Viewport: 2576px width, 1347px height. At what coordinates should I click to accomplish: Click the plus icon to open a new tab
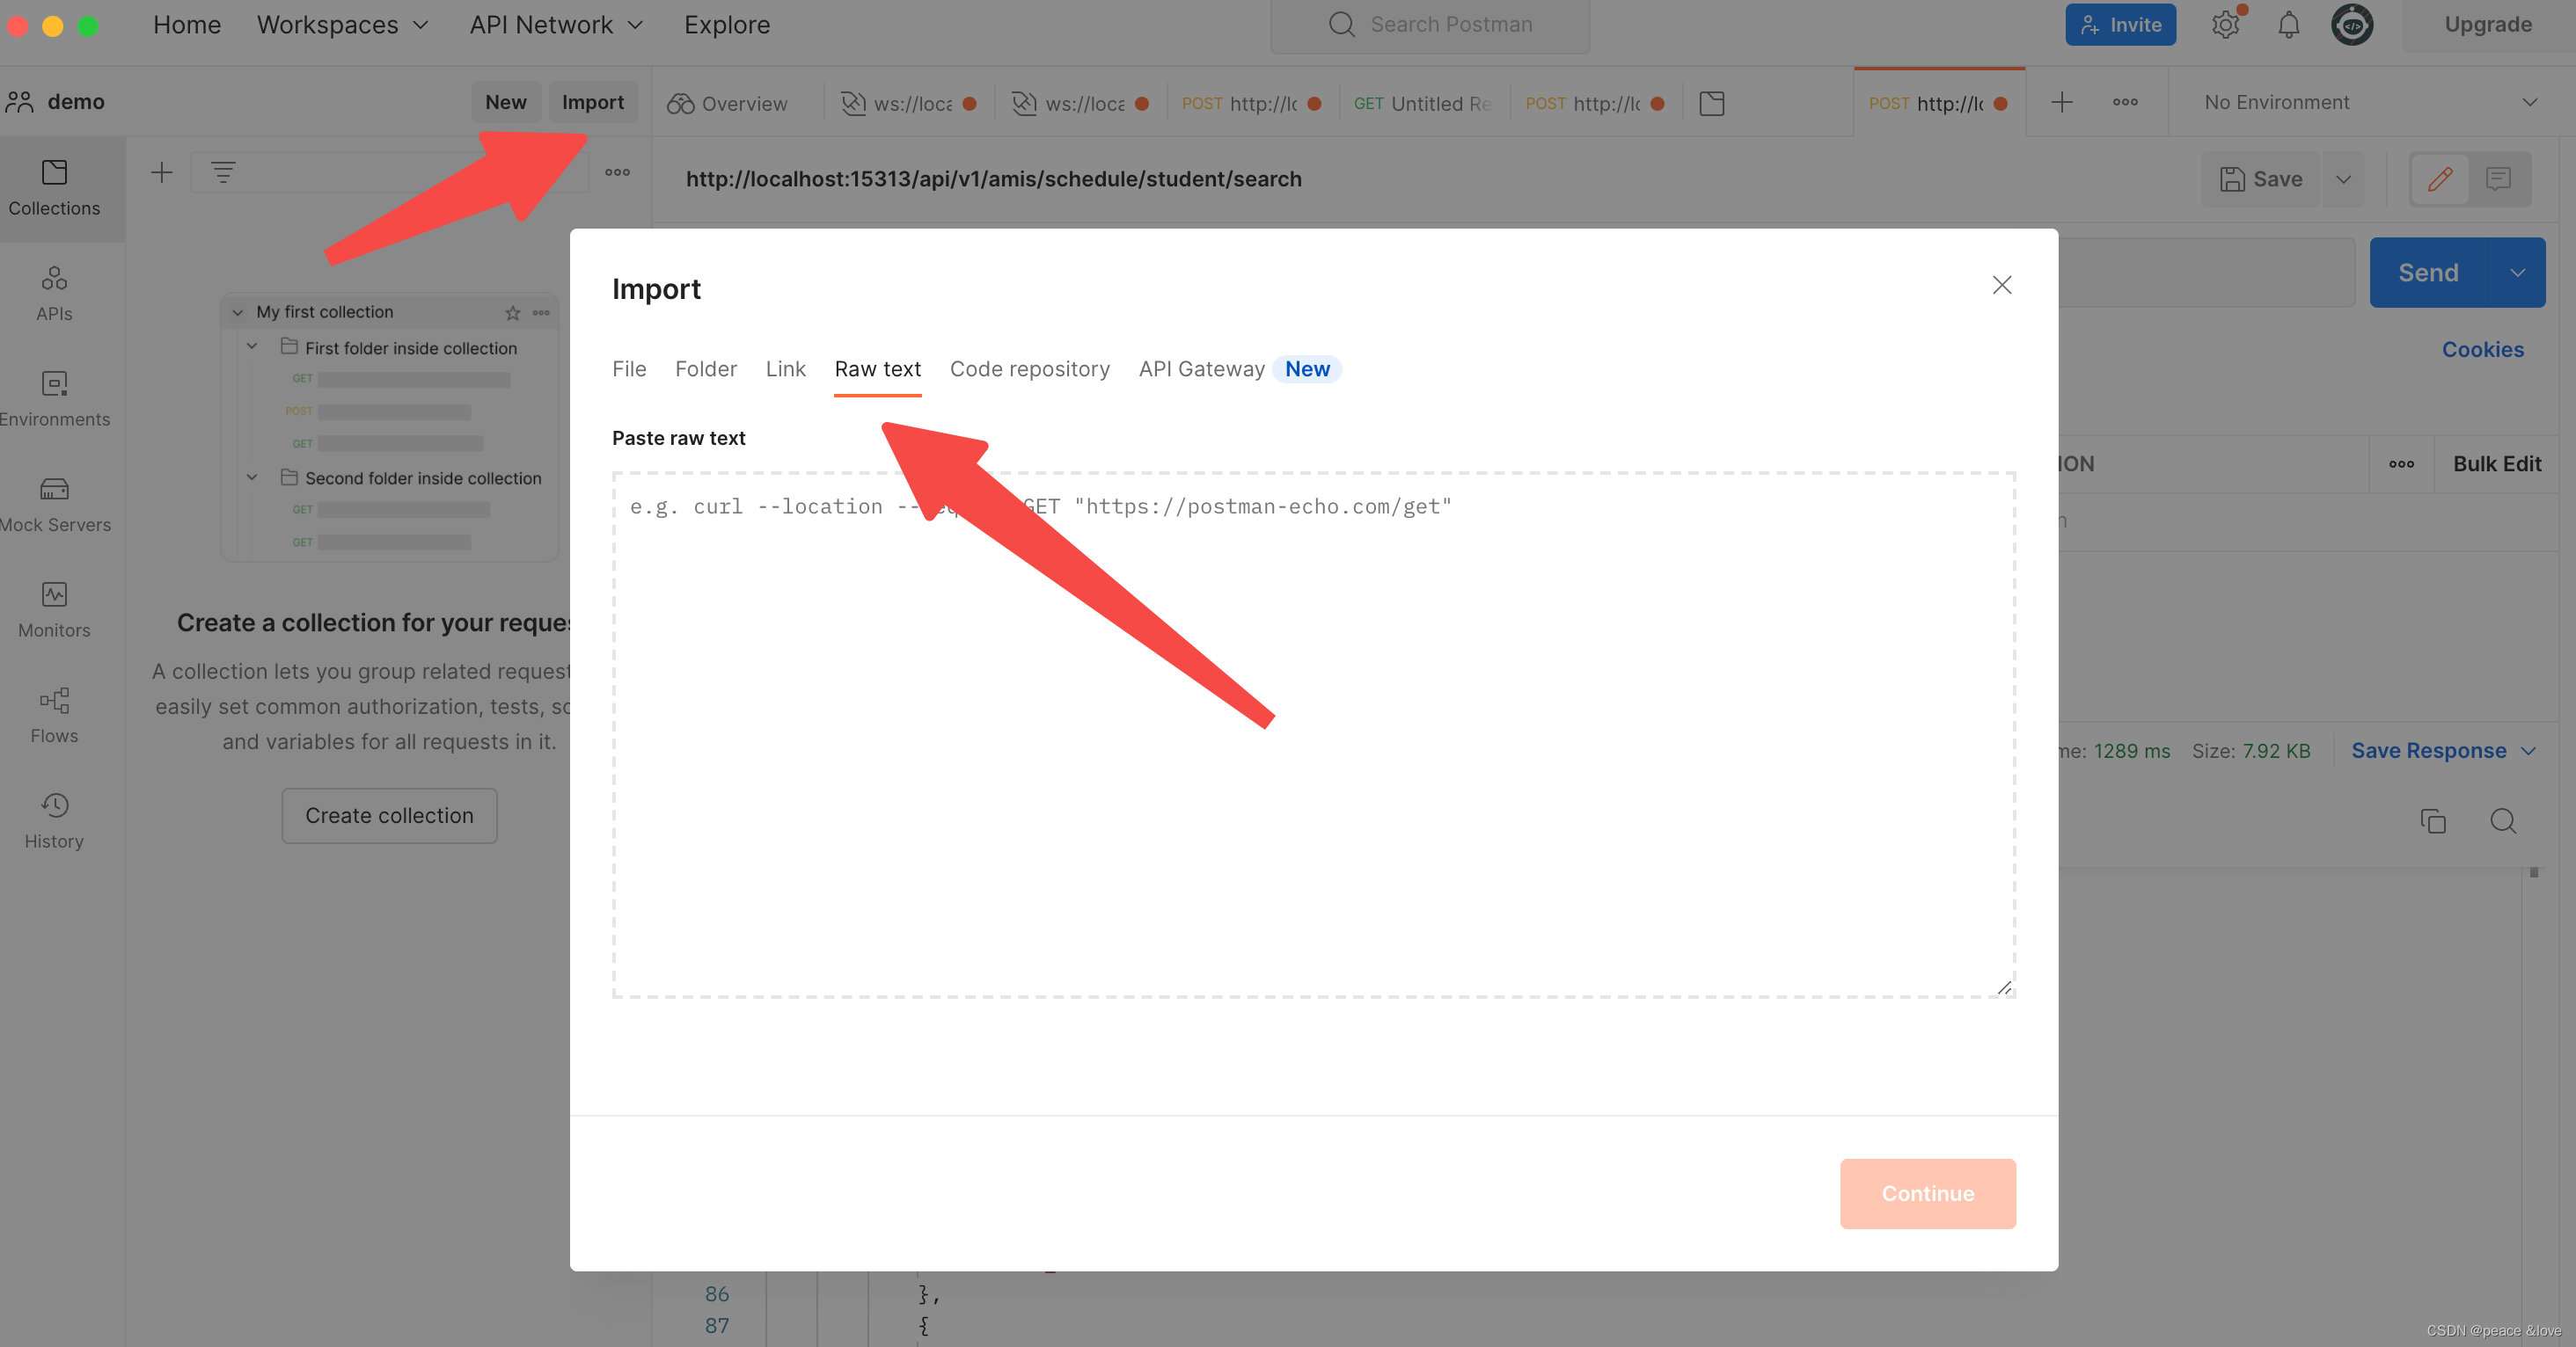coord(2062,102)
